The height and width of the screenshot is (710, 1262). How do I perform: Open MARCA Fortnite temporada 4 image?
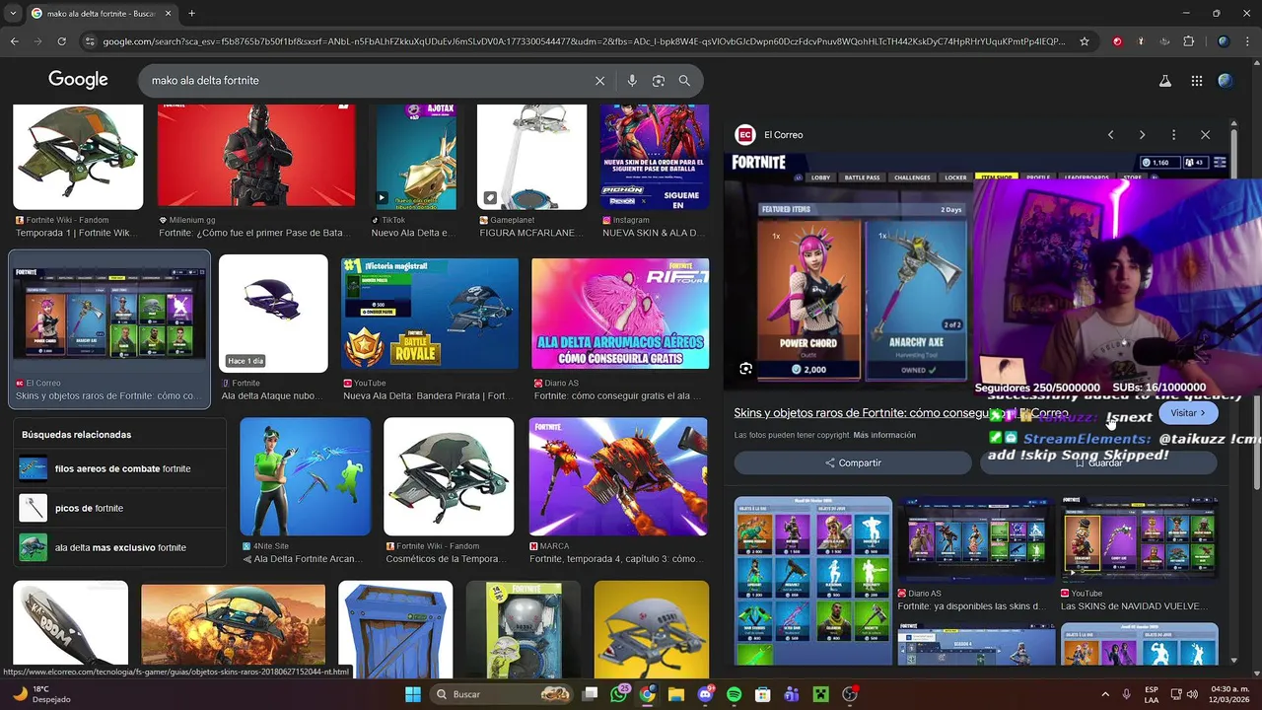point(618,476)
